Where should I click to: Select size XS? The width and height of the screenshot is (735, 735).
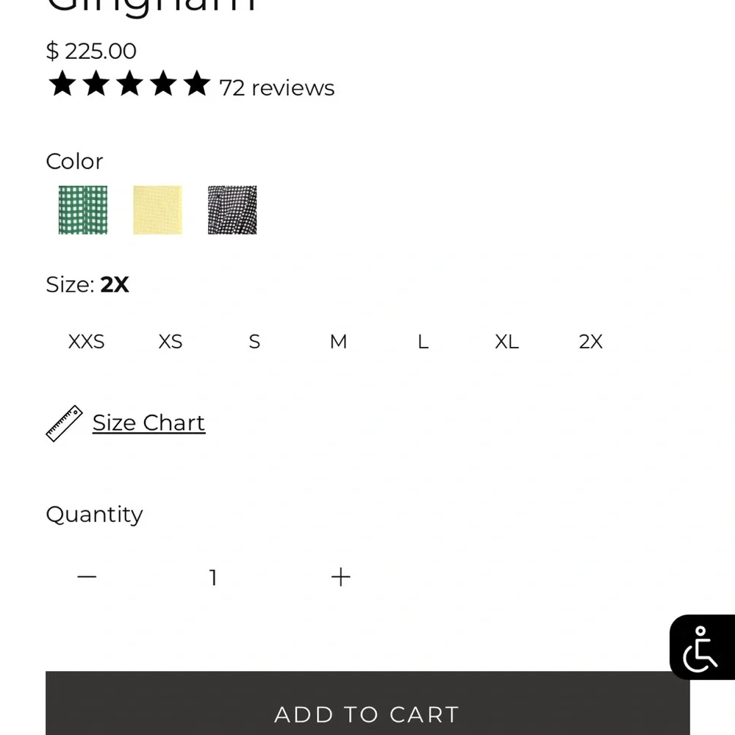171,342
